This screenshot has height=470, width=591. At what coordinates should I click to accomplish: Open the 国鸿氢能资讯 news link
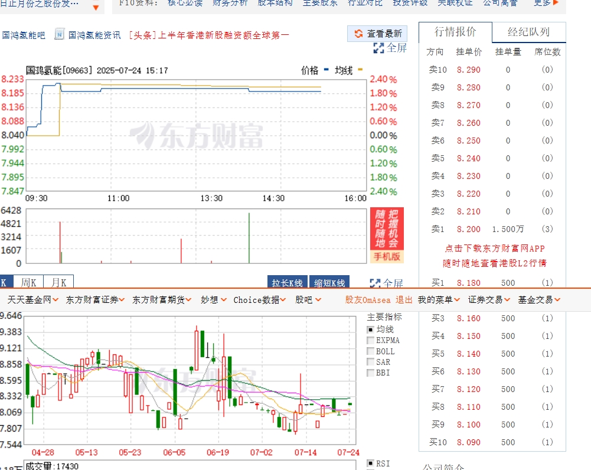pos(94,35)
